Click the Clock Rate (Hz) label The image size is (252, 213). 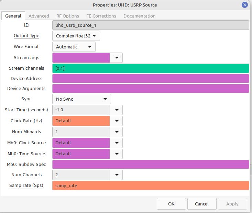[26, 121]
